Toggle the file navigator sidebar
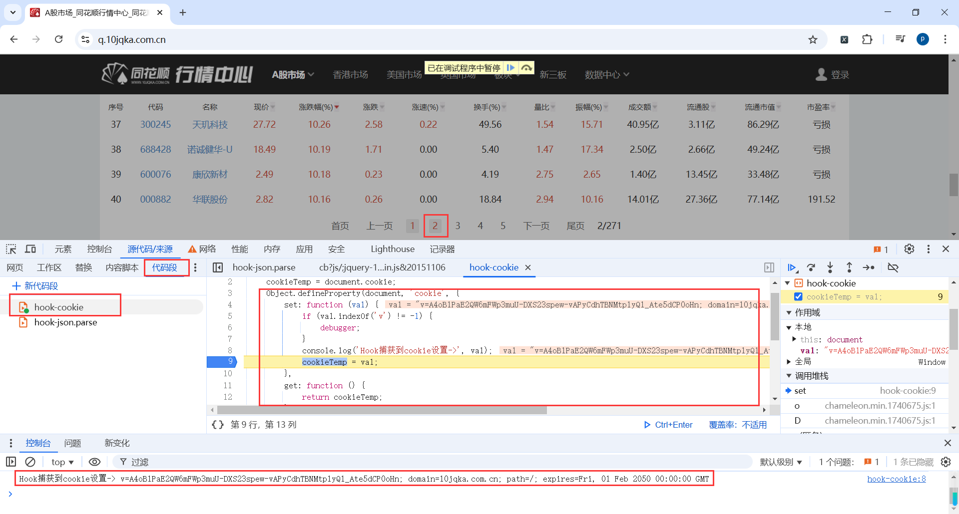The height and width of the screenshot is (514, 959). tap(218, 268)
